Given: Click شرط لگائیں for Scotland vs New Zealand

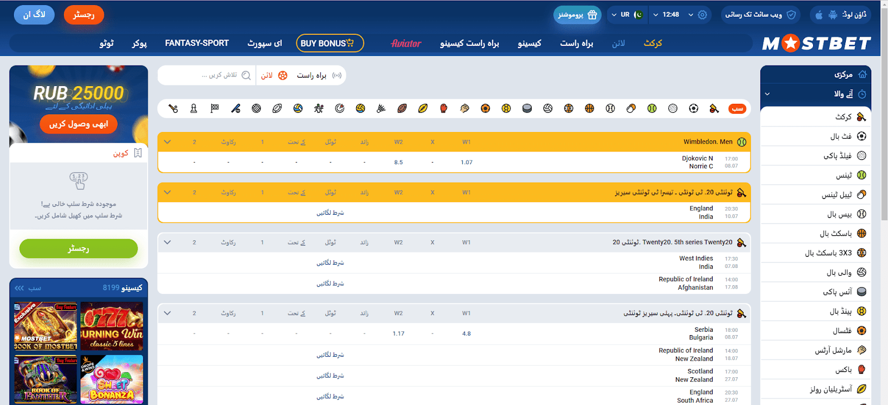Looking at the screenshot, I should pos(330,376).
